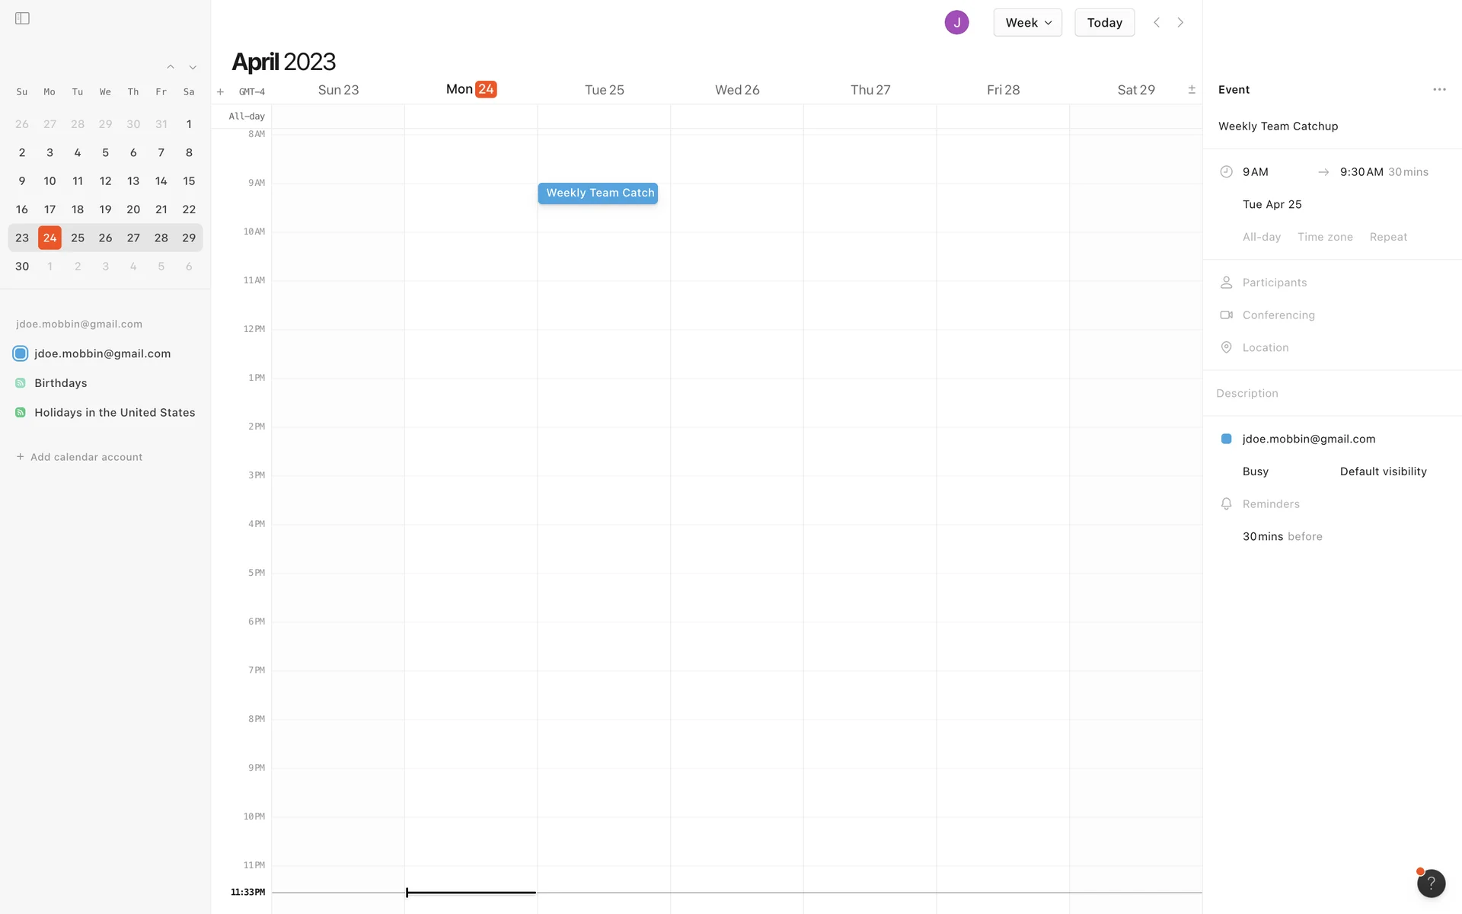Open the help question mark button
The width and height of the screenshot is (1462, 914).
click(1431, 884)
